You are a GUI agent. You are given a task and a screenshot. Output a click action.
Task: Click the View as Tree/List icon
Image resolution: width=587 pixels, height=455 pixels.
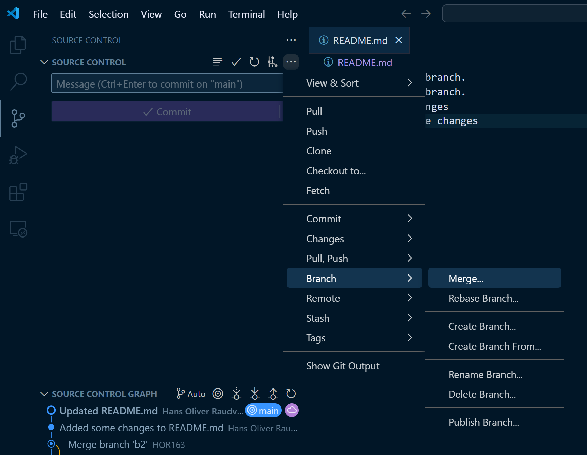pyautogui.click(x=218, y=62)
